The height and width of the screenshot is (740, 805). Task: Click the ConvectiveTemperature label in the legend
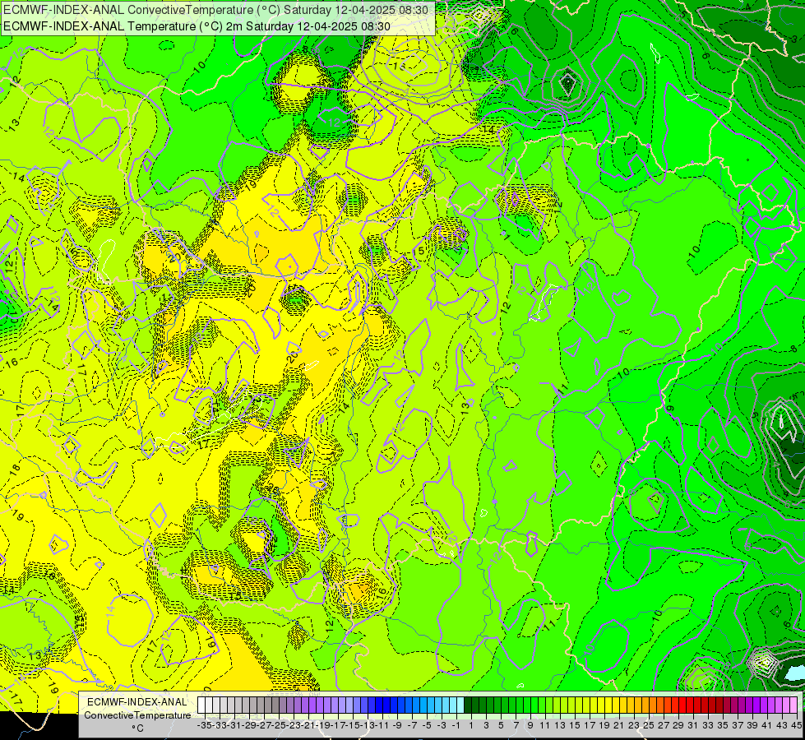pyautogui.click(x=137, y=715)
